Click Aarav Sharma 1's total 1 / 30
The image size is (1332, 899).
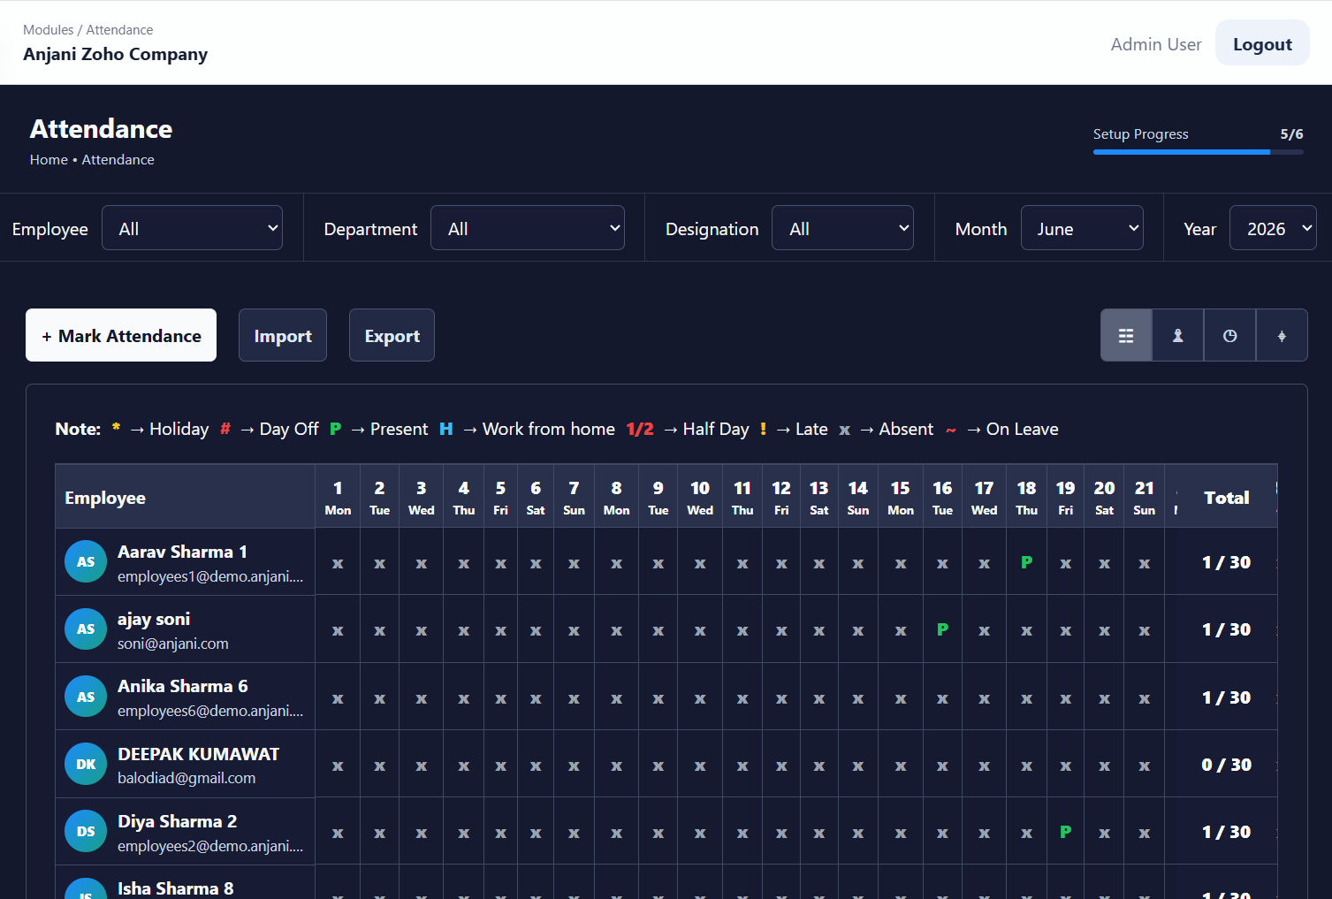pos(1226,562)
